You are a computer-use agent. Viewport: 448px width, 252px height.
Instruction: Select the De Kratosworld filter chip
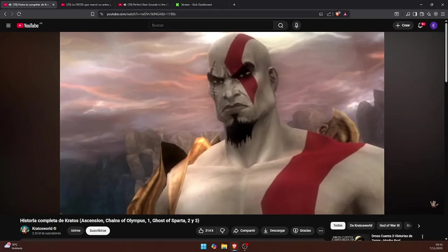[361, 226]
